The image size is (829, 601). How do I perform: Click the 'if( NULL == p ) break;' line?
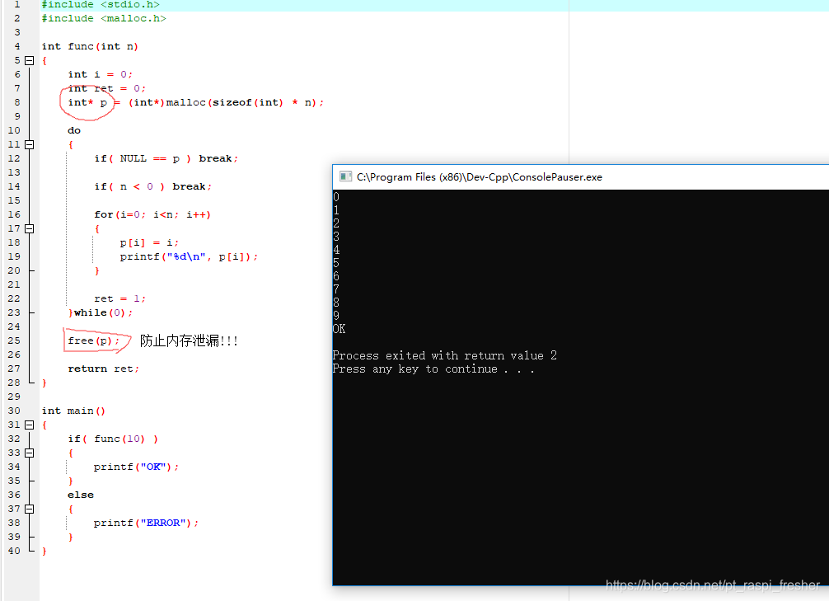coord(166,159)
